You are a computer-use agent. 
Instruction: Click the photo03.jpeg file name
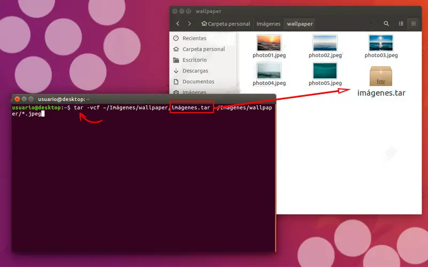(x=381, y=56)
